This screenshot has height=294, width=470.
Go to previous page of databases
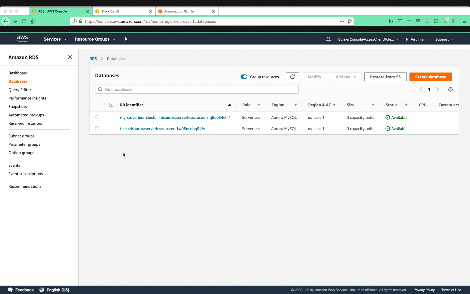tap(421, 89)
